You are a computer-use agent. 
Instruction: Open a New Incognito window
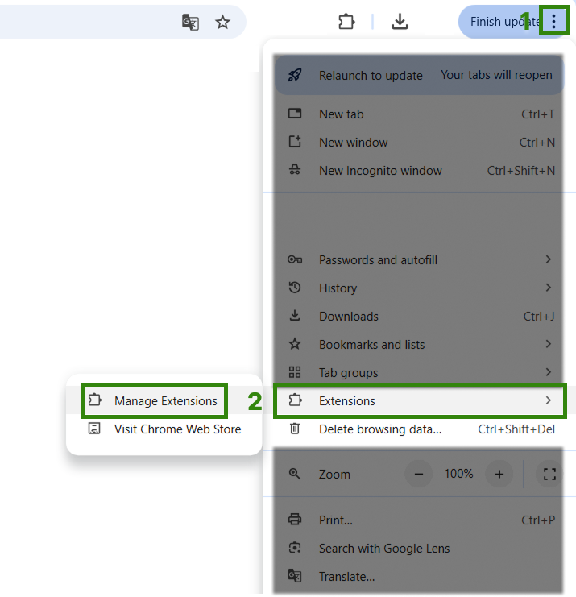[x=419, y=170]
